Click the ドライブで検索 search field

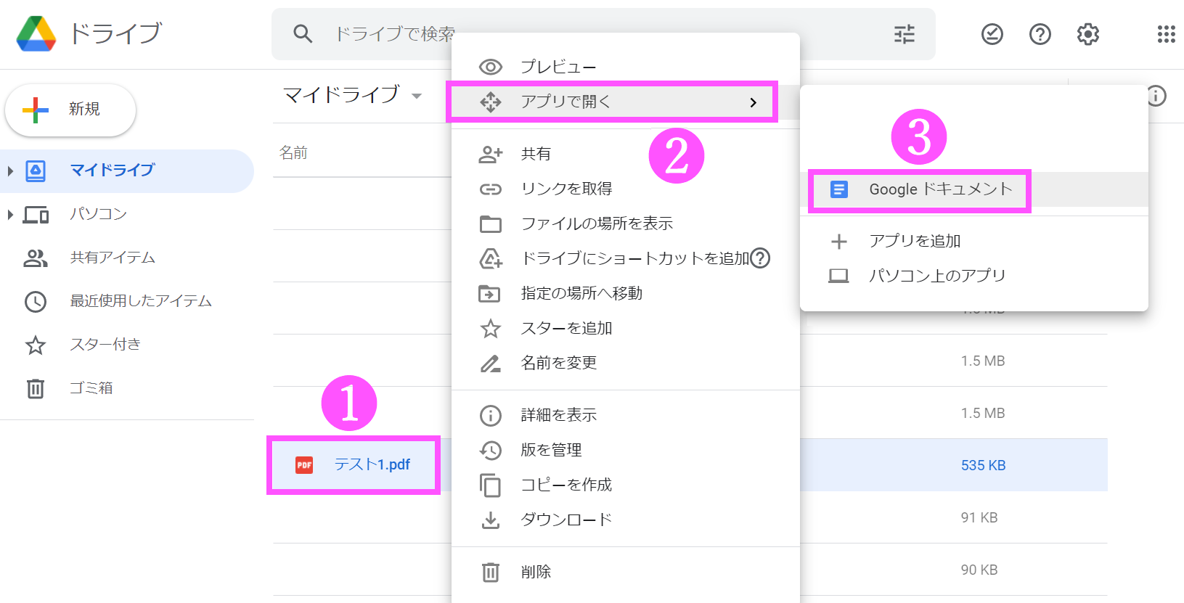tap(603, 34)
